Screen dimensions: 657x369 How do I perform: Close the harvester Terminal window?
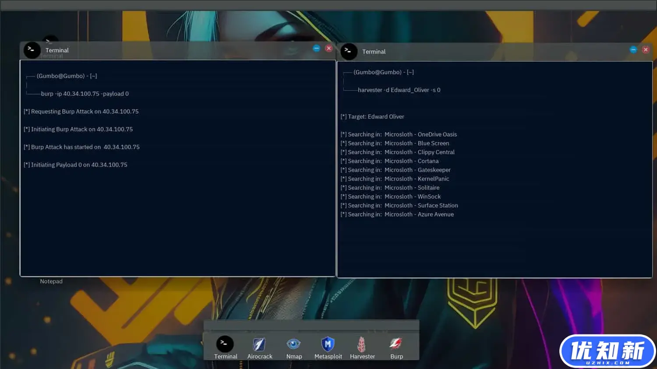click(646, 49)
